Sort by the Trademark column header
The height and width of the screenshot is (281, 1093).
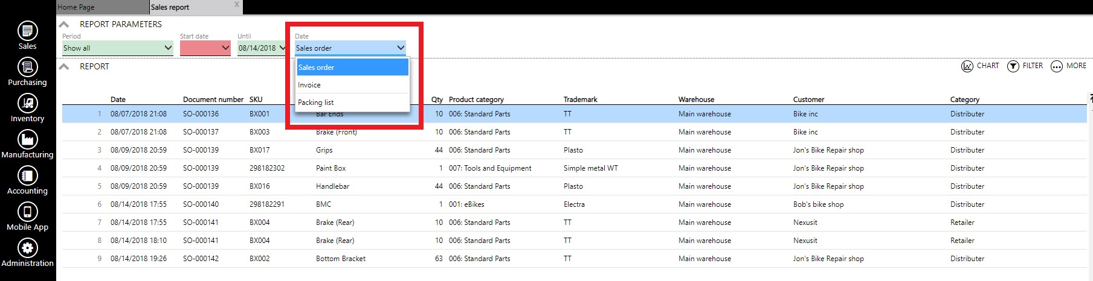580,99
